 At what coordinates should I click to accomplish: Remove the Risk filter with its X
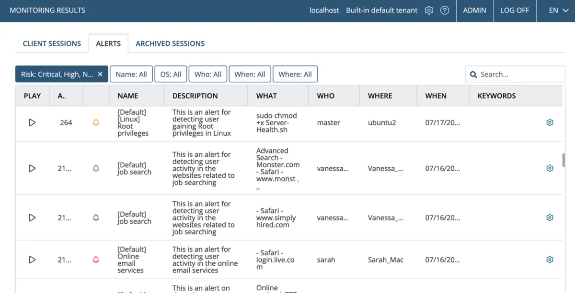tap(100, 74)
